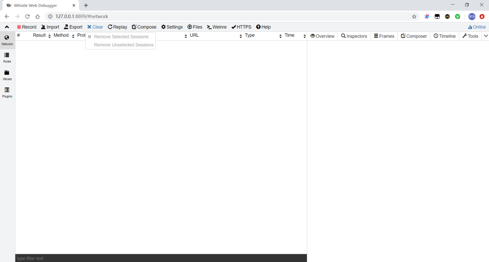Open Settings from the toolbar
Viewport: 489px width, 262px height.
[x=172, y=27]
